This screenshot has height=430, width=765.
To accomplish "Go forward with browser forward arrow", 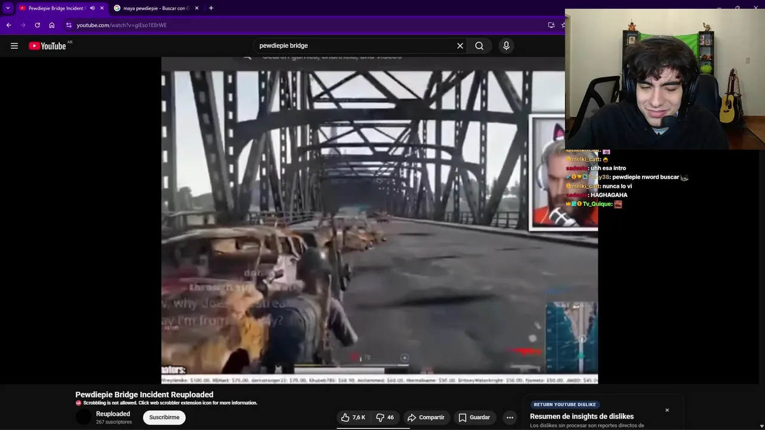I will (x=23, y=25).
